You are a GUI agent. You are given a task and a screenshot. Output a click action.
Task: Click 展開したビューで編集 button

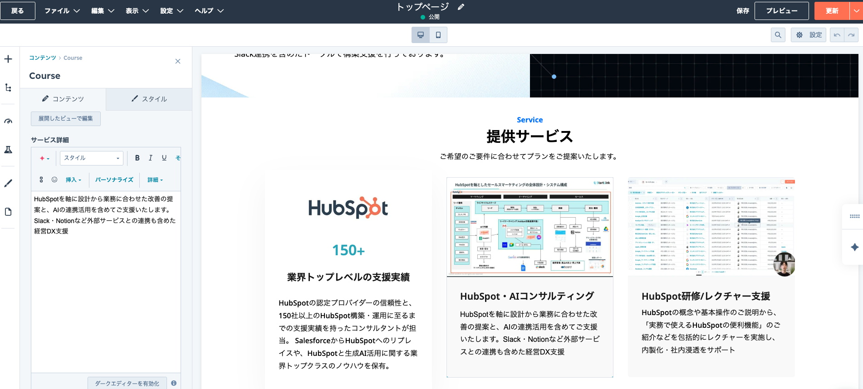(x=66, y=118)
